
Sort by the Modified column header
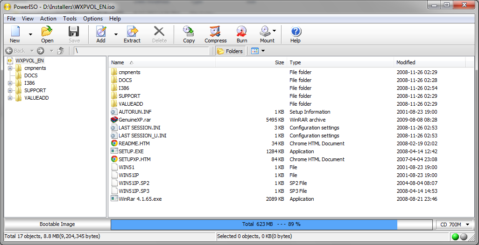pos(430,62)
